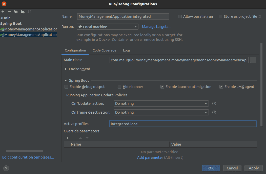Open dialog help question mark
The image size is (266, 174).
coord(6,168)
